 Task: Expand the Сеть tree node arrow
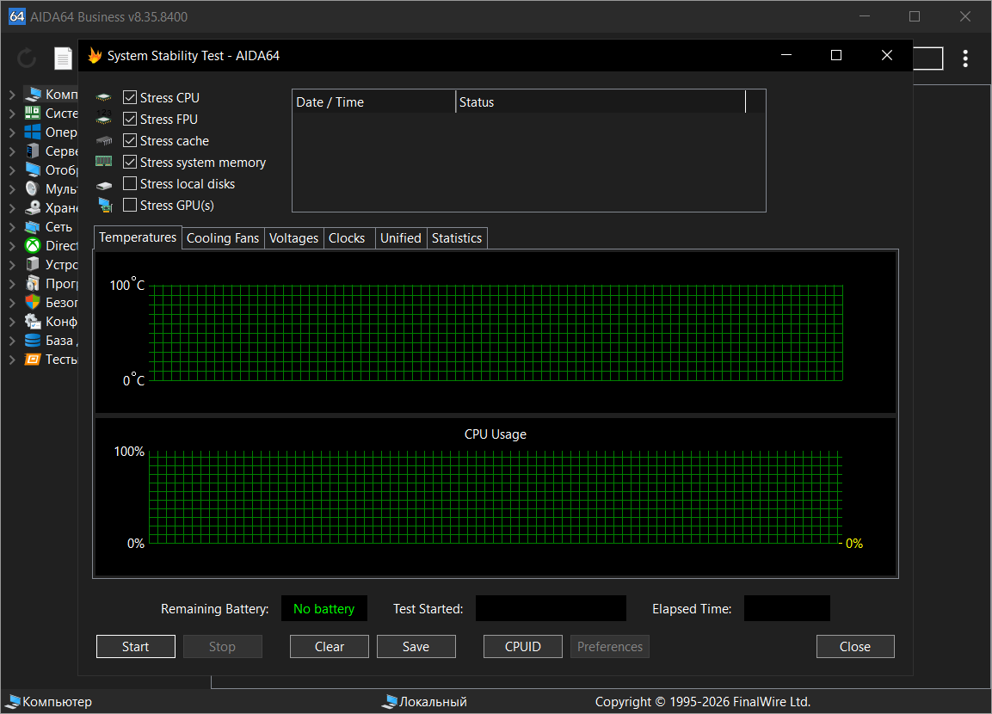12,227
